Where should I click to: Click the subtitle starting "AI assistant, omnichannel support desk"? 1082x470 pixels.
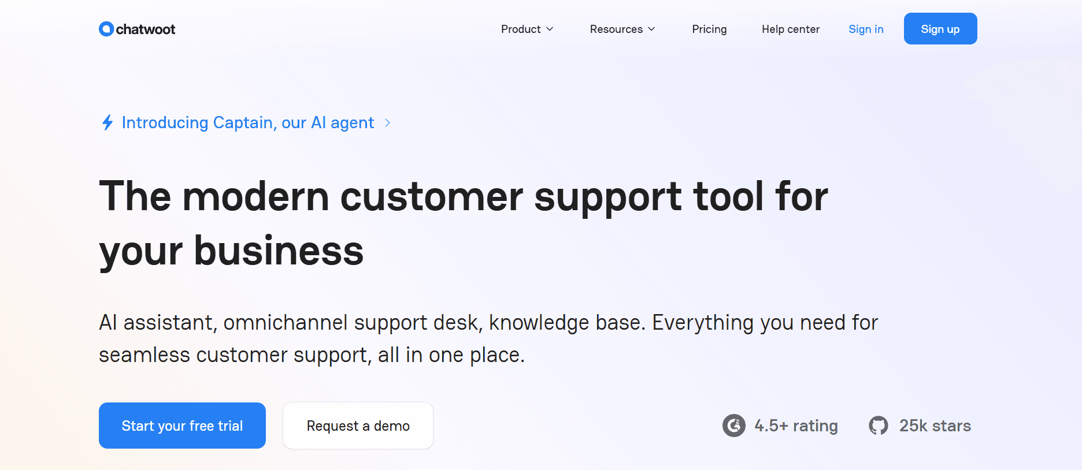pos(488,338)
